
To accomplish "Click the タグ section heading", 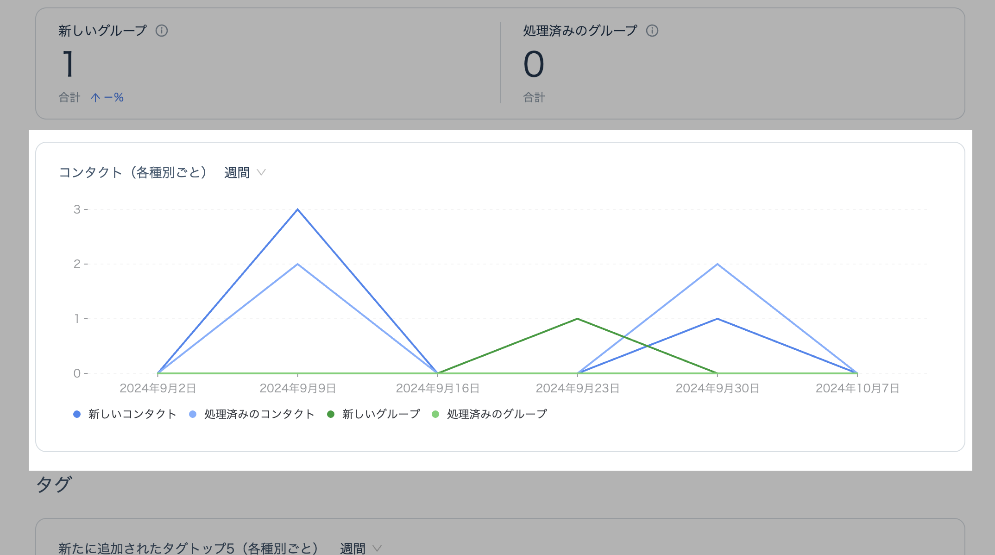I will tap(54, 485).
